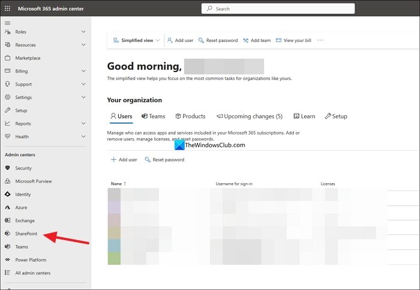Click the Licenses column header
This screenshot has height=290, width=420.
328,184
